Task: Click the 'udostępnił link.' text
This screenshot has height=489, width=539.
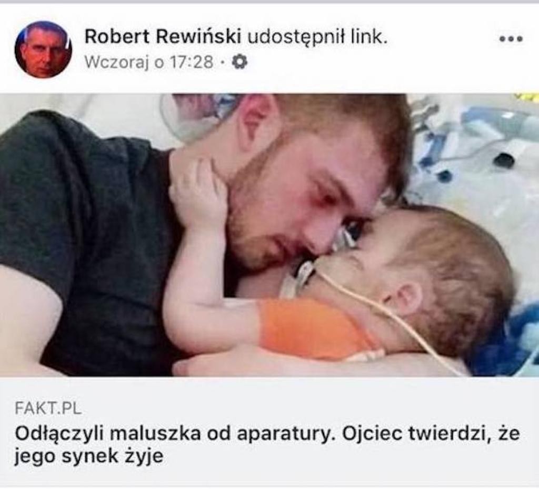Action: (317, 37)
